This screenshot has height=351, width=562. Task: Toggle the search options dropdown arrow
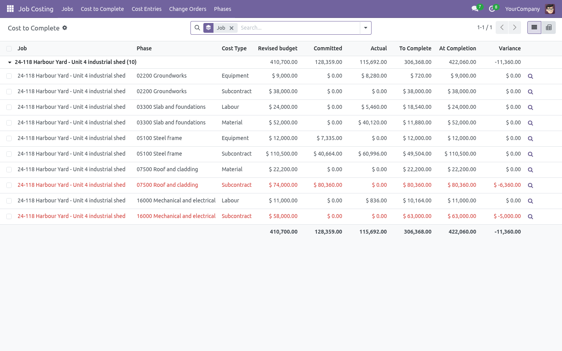[x=366, y=28]
